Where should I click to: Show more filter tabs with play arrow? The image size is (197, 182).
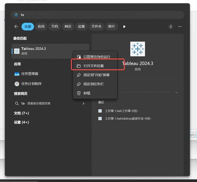coord(124,27)
